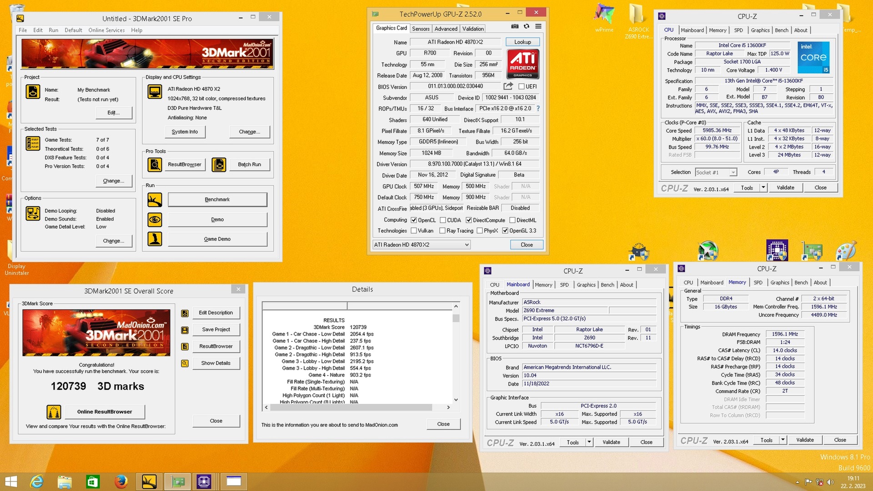Open the Graphics tab in CPU-Z Memory window

click(780, 282)
